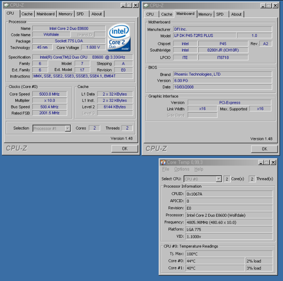Screen dimensions: 283x281
Task: Click the Technology 45 nm value
Action: [42, 47]
